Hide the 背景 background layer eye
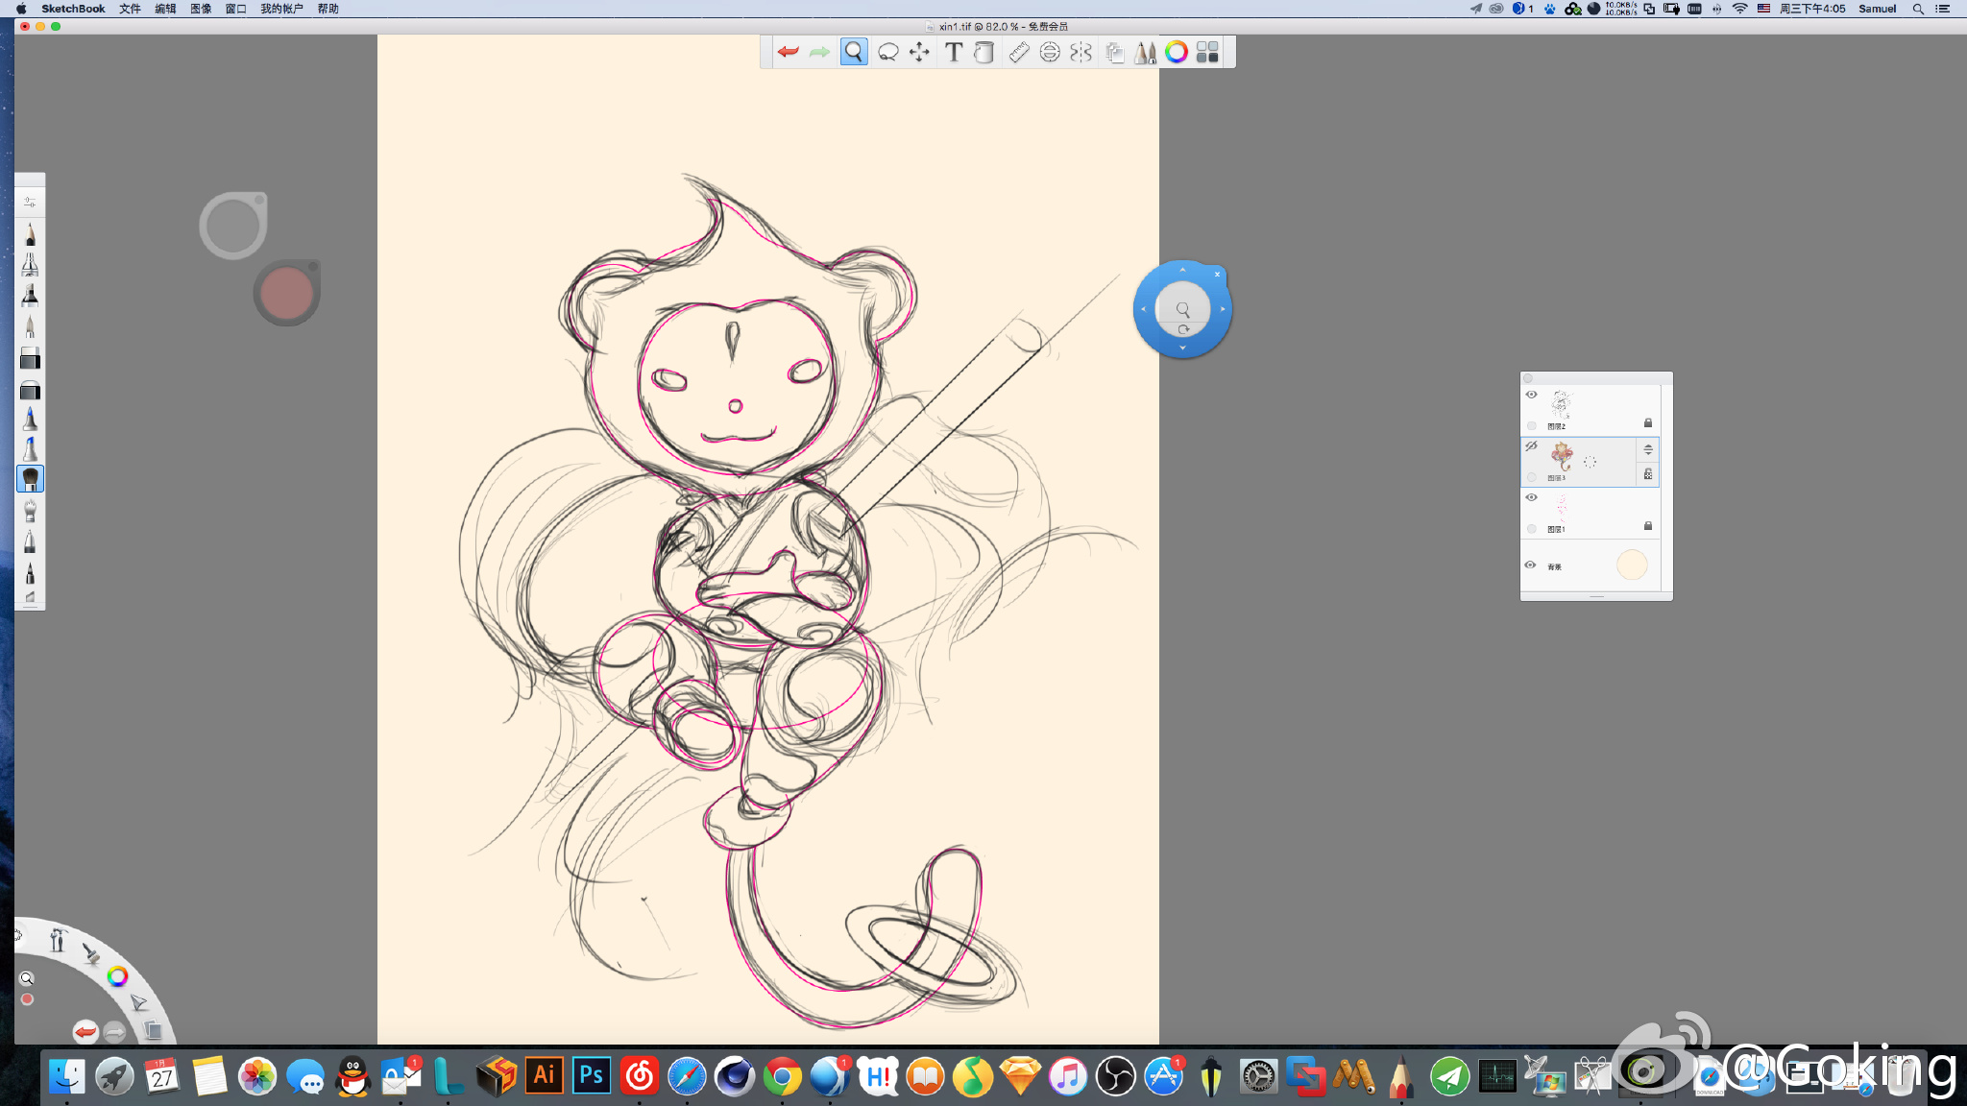Viewport: 1967px width, 1106px height. (1531, 565)
